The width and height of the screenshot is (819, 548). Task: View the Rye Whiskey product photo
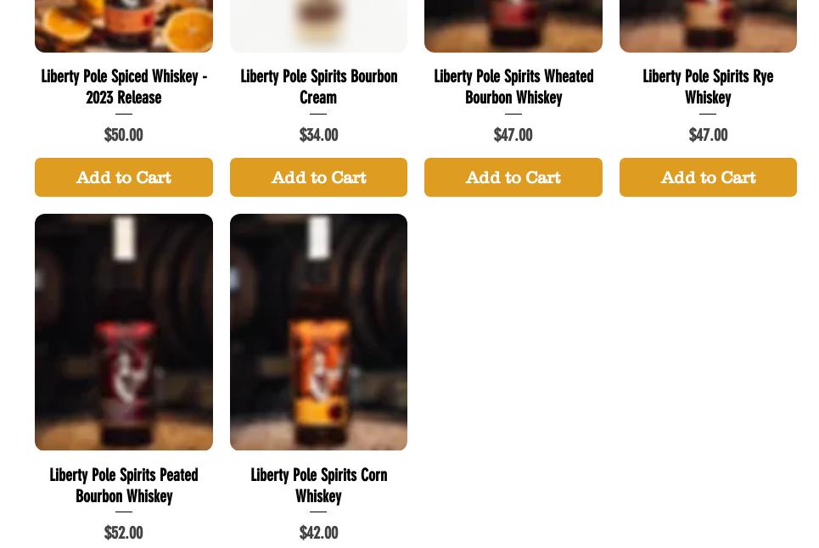pyautogui.click(x=709, y=26)
